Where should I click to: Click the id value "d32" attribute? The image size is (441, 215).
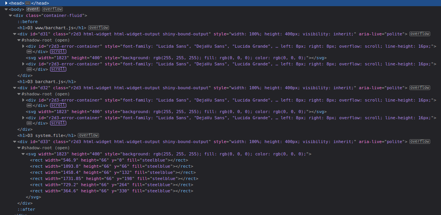point(44,88)
